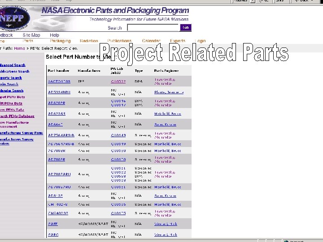Screen dimensions: 323x242
Task: Click the DPA type in Q10572 row
Action: pos(139,82)
